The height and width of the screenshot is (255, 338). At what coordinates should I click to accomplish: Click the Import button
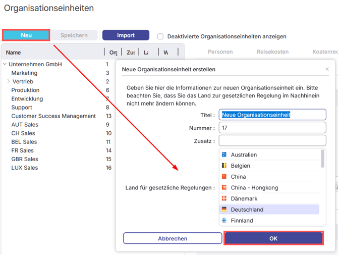(x=126, y=35)
